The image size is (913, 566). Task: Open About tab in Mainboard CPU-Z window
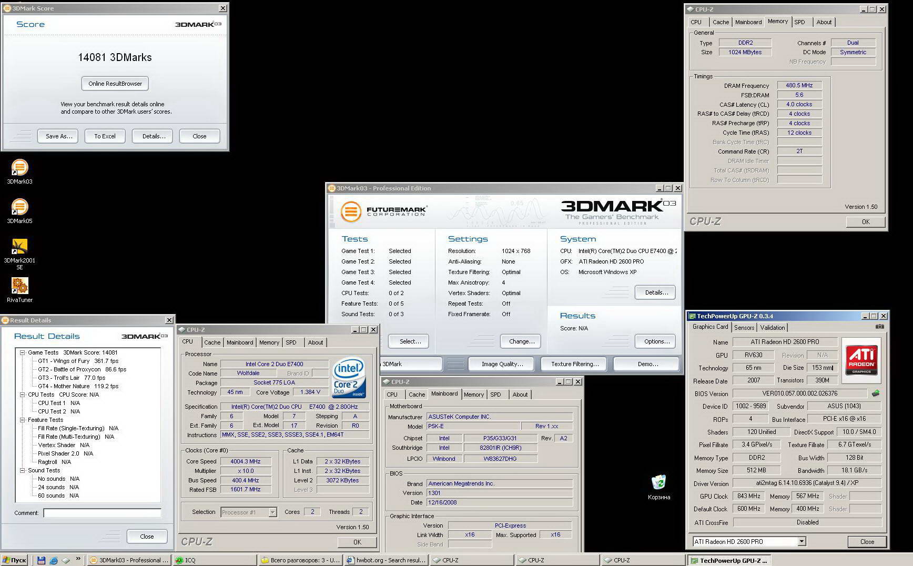tap(520, 395)
